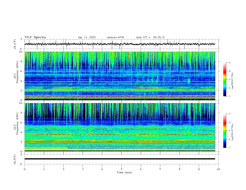The height and width of the screenshot is (190, 246).
Task: Click the "1" tick on the Time axis
Action: (x=44, y=169)
